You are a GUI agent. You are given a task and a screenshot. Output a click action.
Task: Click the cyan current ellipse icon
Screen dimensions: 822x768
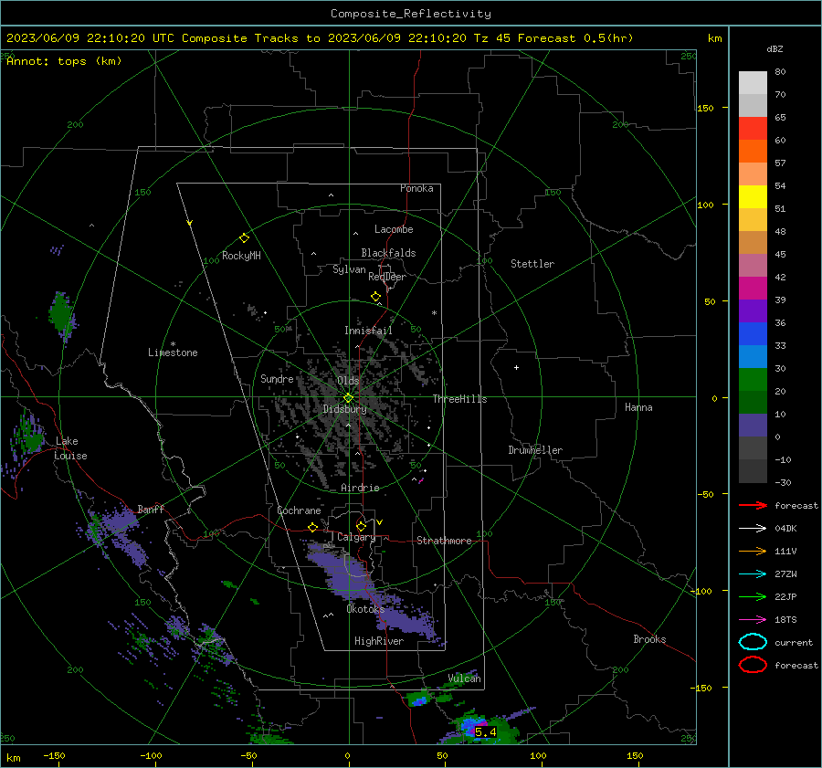pos(753,642)
